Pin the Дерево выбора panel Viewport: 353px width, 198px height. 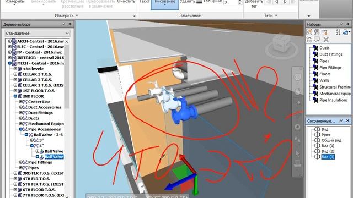point(63,24)
